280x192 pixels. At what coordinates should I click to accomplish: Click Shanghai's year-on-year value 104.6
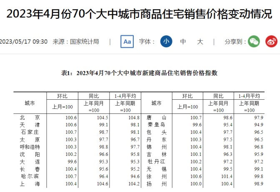(x=102, y=184)
